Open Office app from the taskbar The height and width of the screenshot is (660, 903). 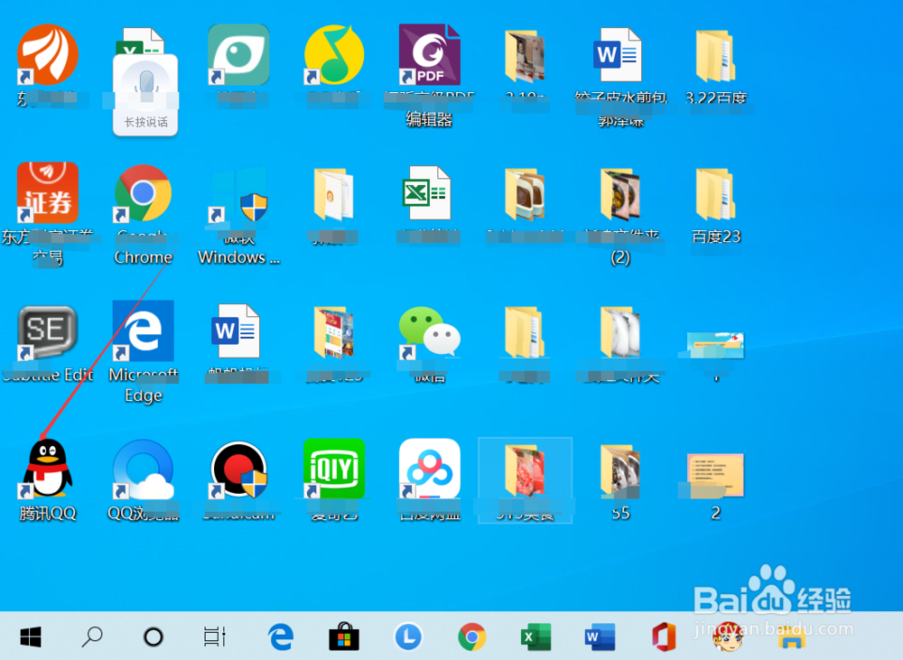tap(664, 637)
